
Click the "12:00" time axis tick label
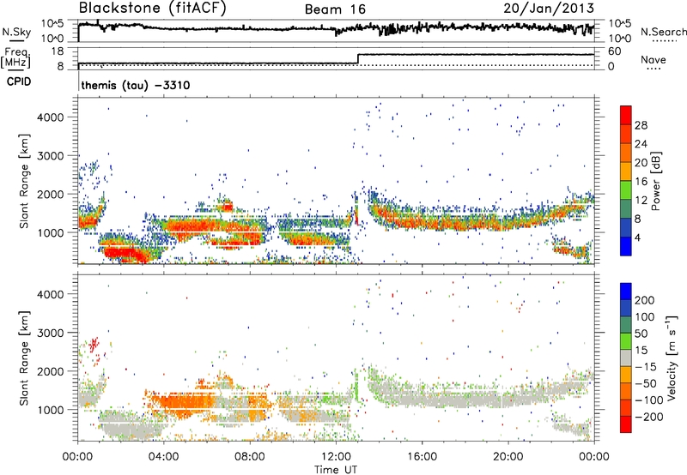click(x=336, y=456)
